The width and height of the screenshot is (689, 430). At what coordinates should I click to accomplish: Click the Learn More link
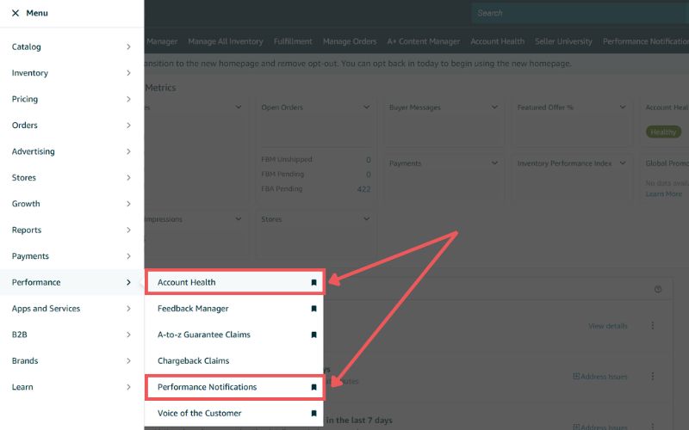(x=663, y=194)
